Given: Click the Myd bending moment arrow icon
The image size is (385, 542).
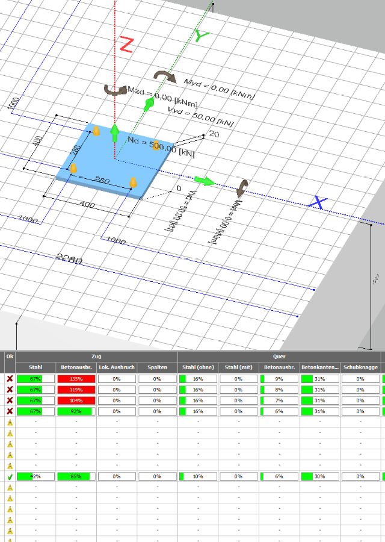Looking at the screenshot, I should (162, 75).
